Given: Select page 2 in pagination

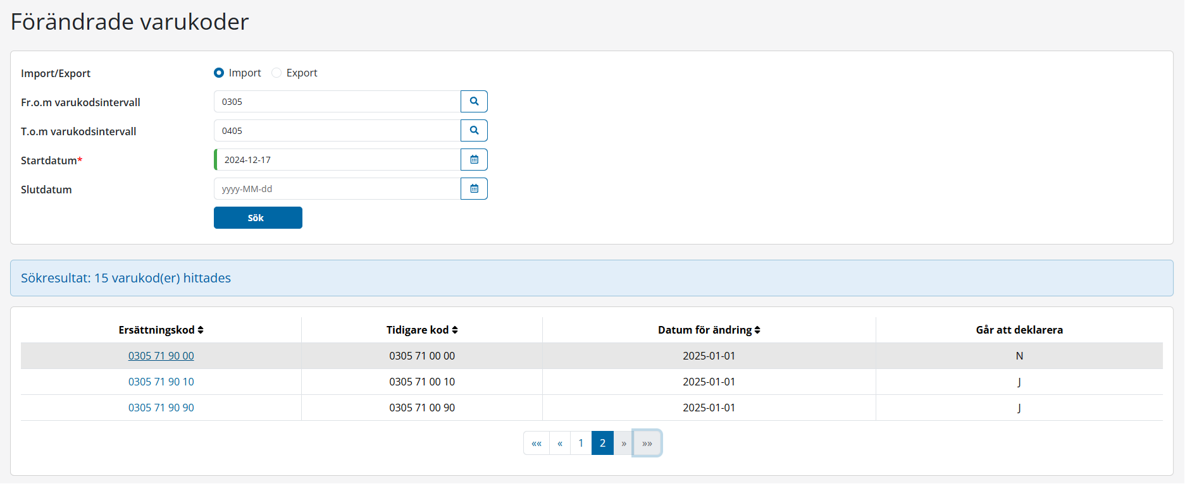Looking at the screenshot, I should (x=602, y=444).
